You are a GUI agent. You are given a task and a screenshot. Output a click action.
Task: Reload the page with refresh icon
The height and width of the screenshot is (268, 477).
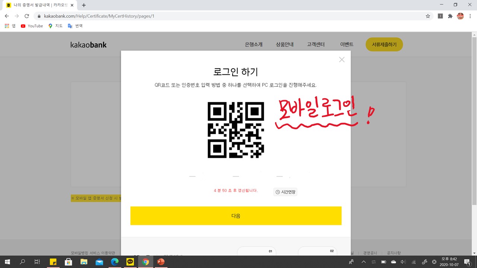(x=27, y=16)
